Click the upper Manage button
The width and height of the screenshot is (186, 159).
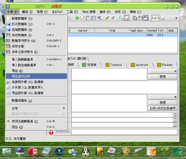pos(163,77)
